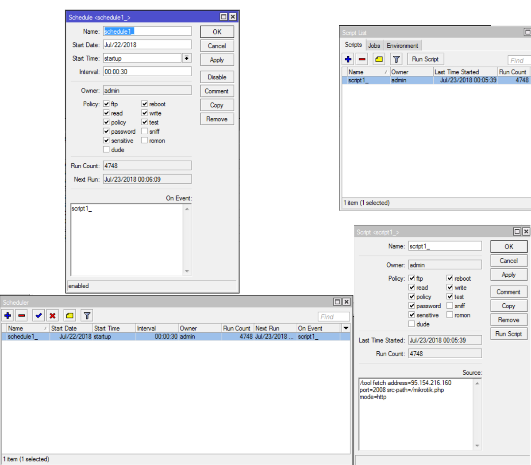Switch to the Scripts tab

(353, 45)
